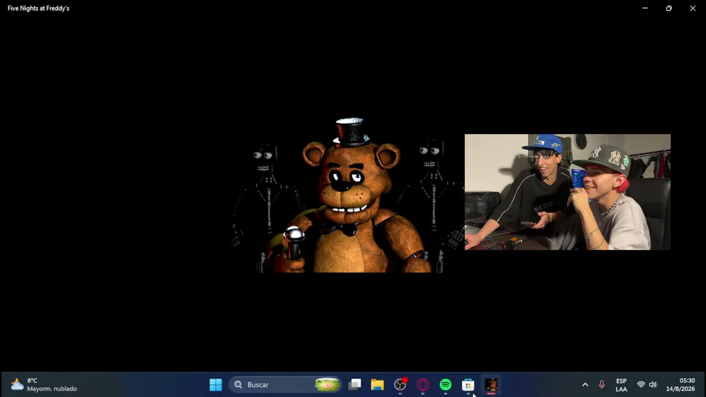706x397 pixels.
Task: Show hidden system tray icons
Action: pos(585,384)
